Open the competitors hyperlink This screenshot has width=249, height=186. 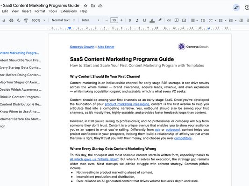(x=183, y=138)
